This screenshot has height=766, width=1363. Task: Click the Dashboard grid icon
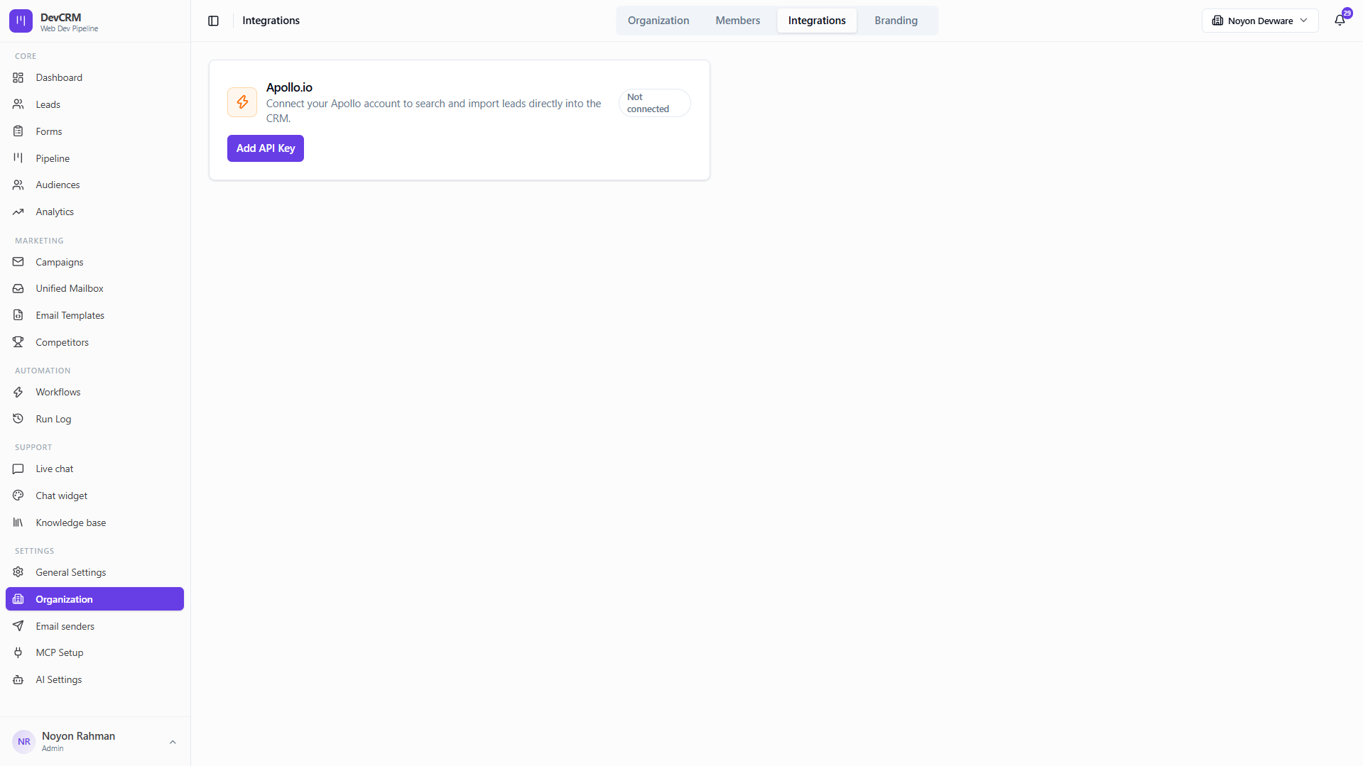18,78
